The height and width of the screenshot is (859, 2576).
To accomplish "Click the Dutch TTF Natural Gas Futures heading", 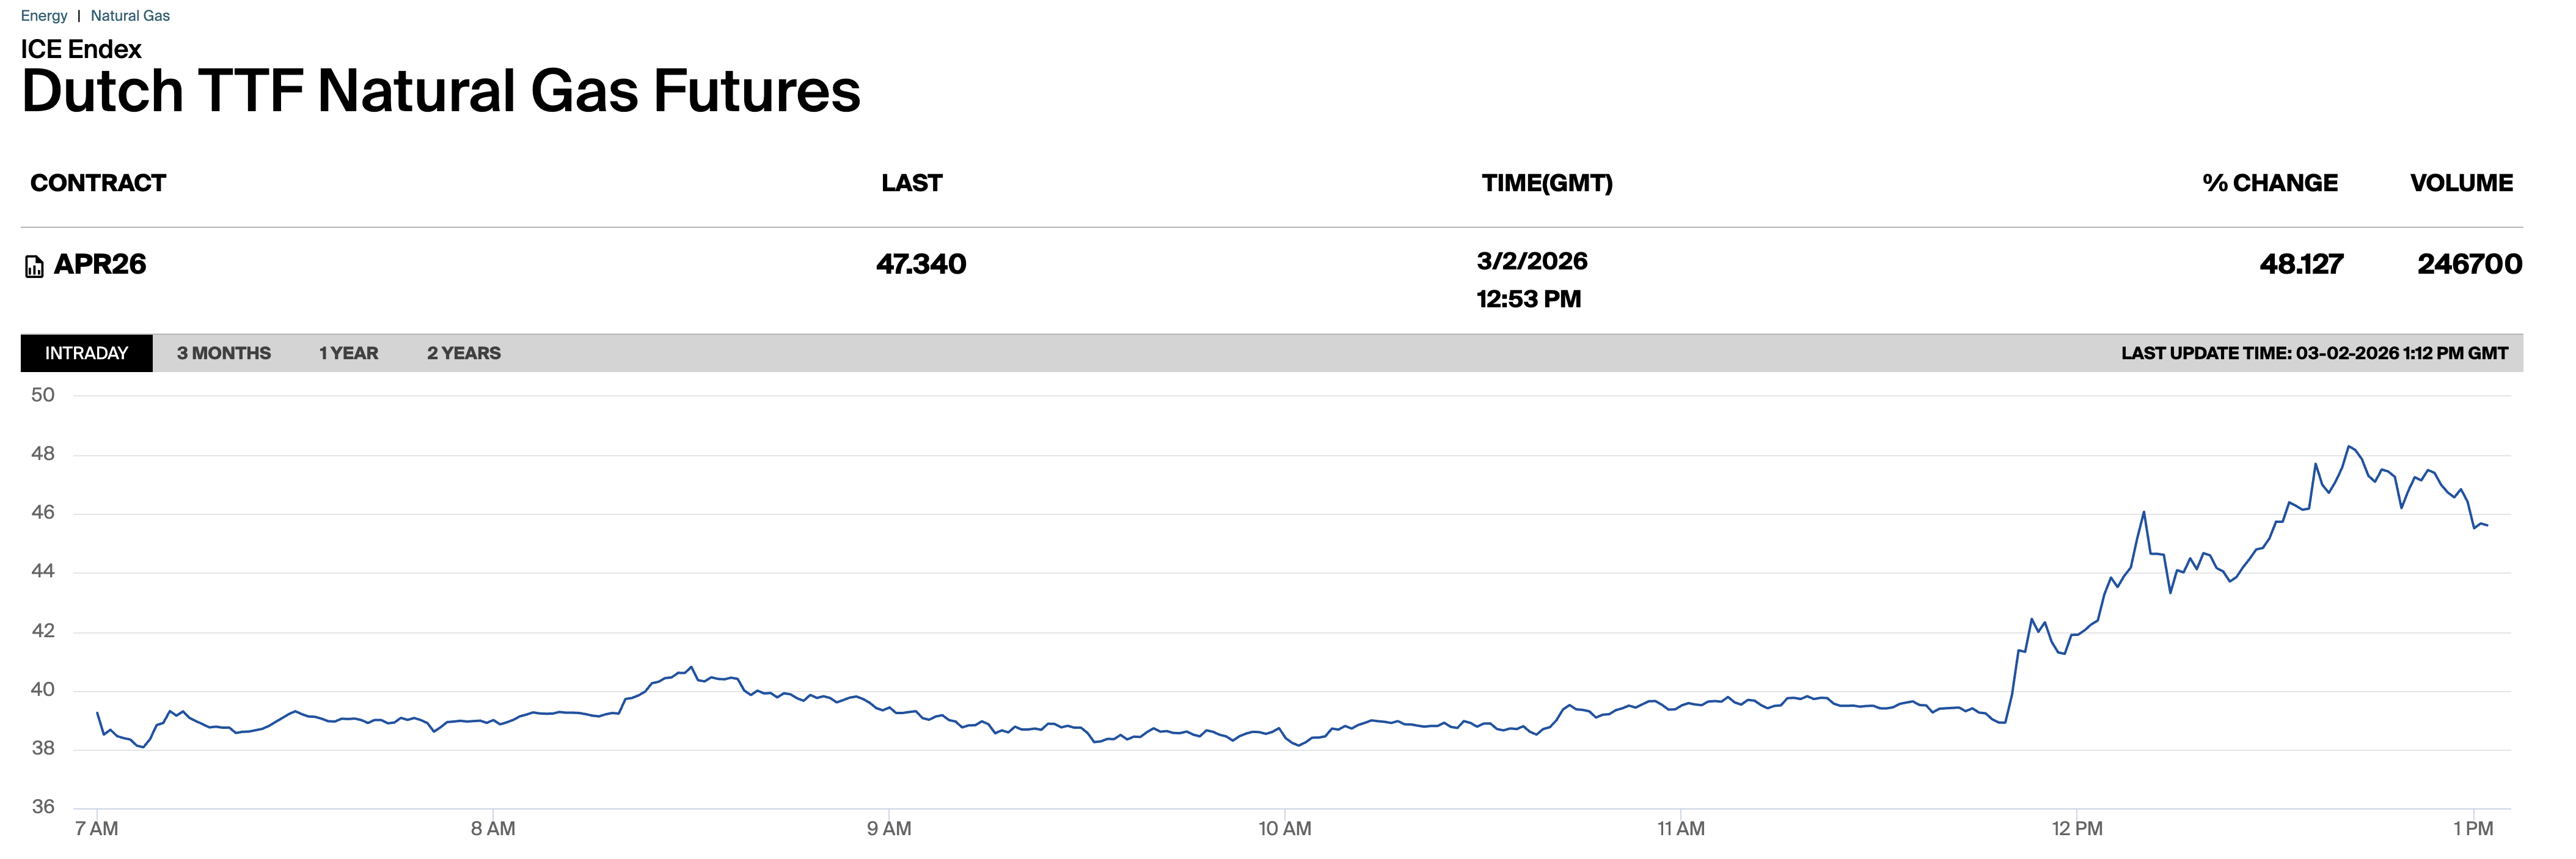I will 440,91.
